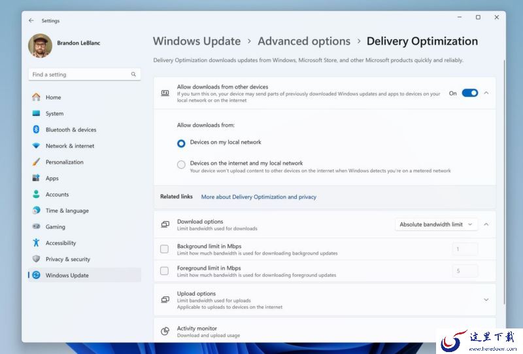
Task: Click the vertical scrollbar of settings page
Action: pos(504,182)
